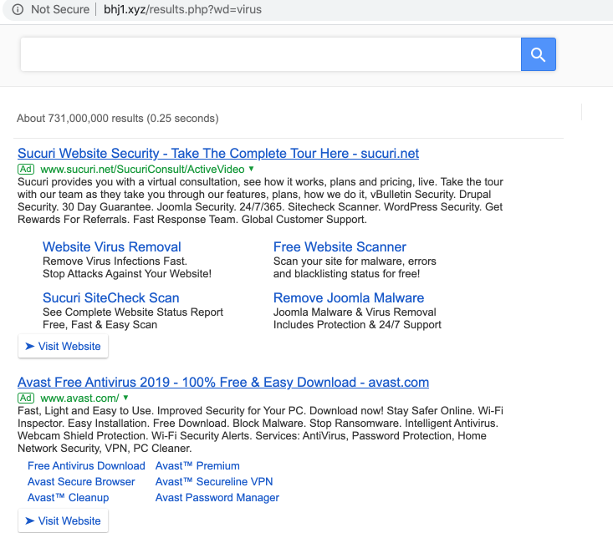Type in the search input field

(270, 55)
